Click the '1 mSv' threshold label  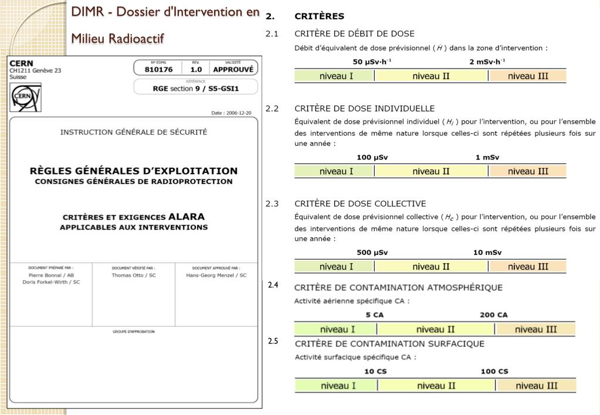[487, 157]
